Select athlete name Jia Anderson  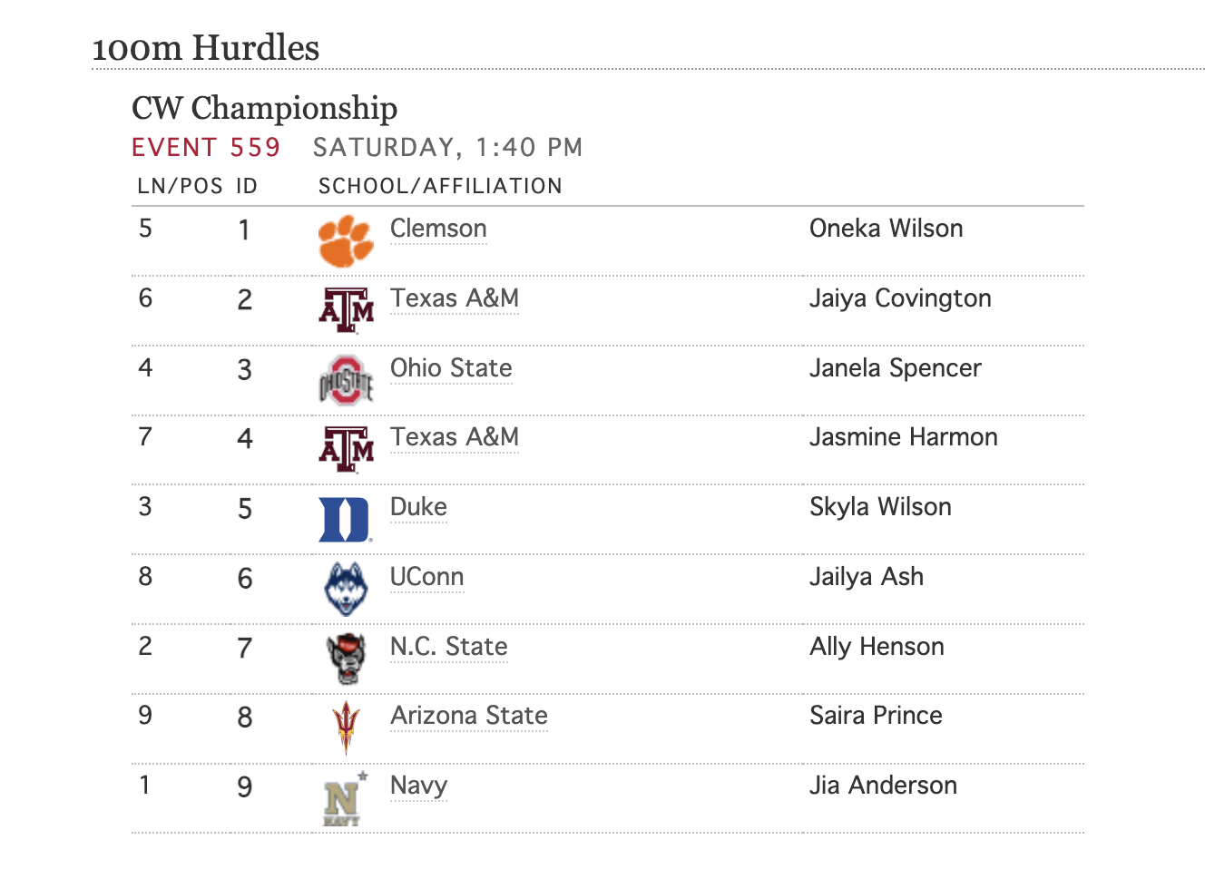pos(883,786)
